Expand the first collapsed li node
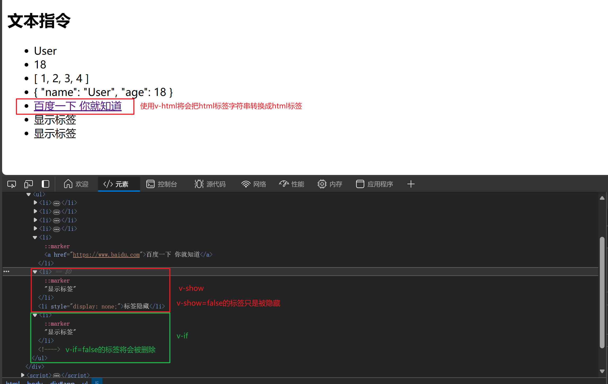The width and height of the screenshot is (608, 384). point(35,203)
